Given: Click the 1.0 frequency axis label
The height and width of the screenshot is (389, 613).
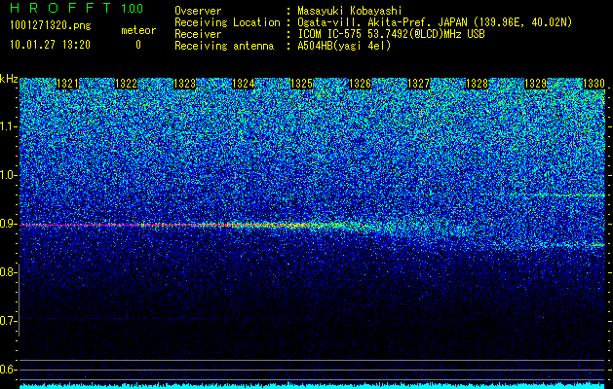Looking at the screenshot, I should pyautogui.click(x=9, y=175).
